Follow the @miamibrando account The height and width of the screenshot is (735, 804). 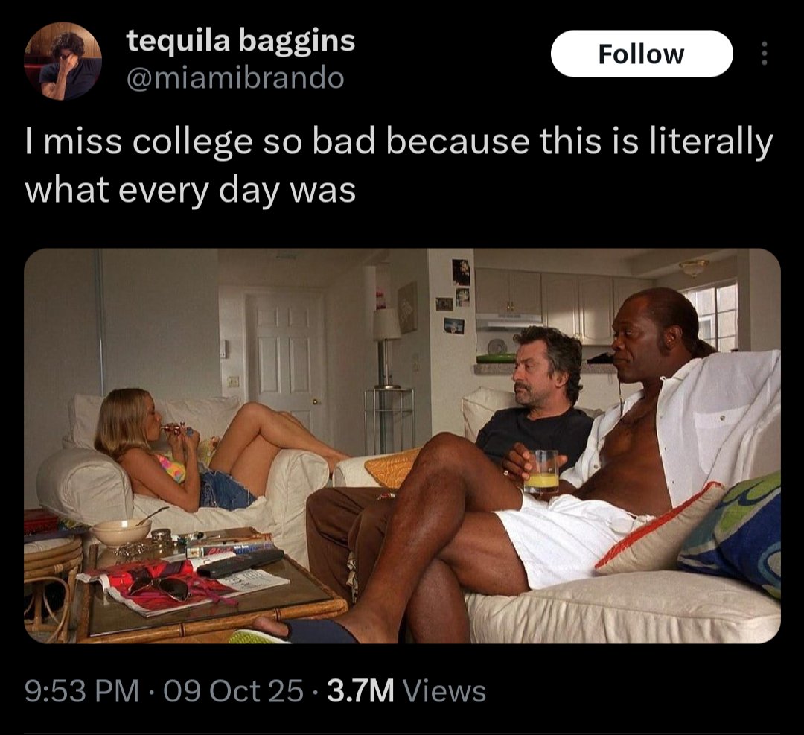(642, 54)
